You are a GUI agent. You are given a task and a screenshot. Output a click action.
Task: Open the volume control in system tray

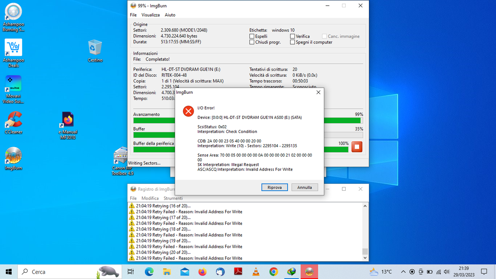pos(447,272)
